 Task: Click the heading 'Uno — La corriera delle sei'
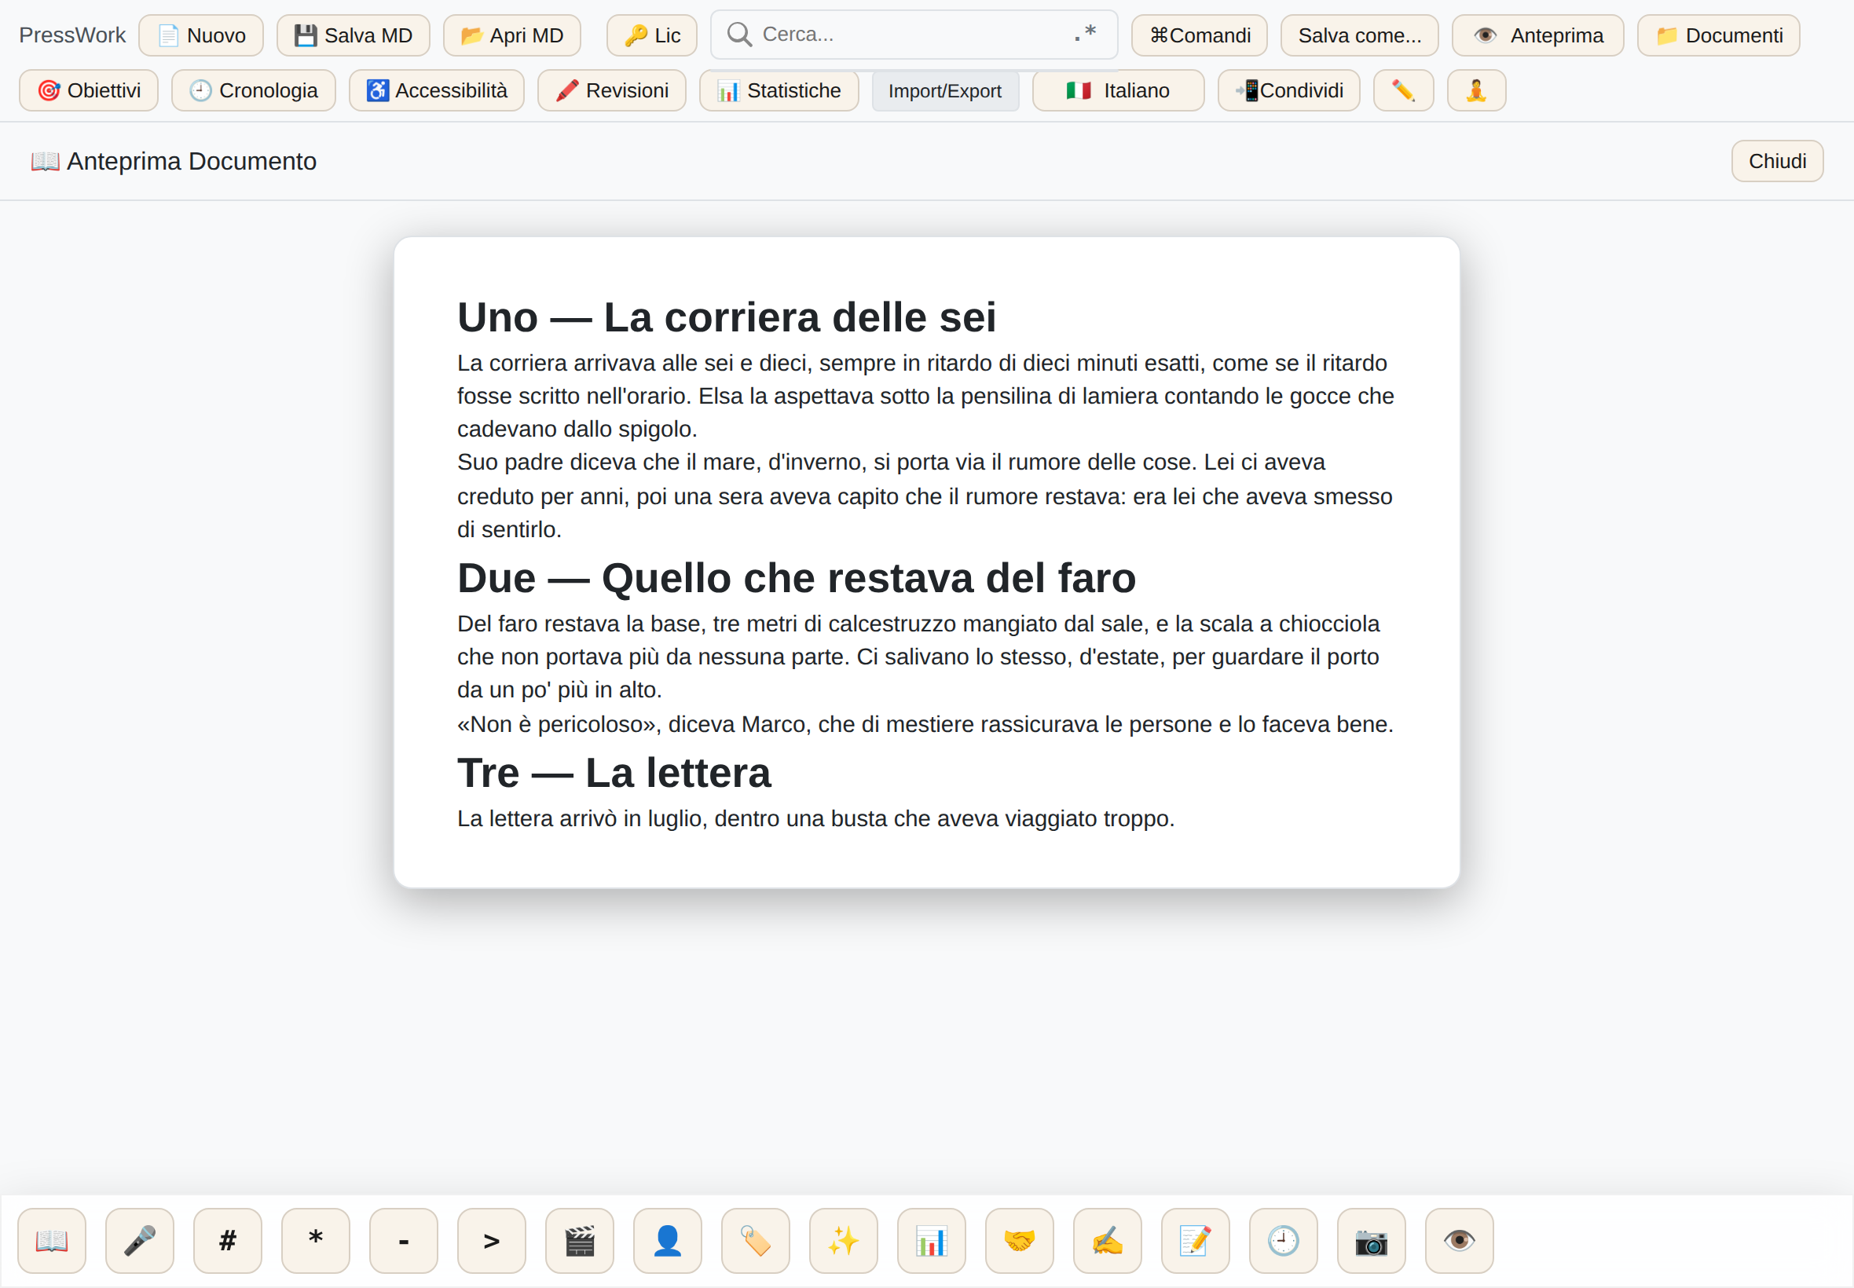[x=727, y=317]
